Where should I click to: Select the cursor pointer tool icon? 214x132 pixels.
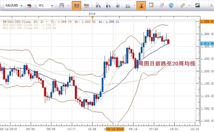pyautogui.click(x=118, y=6)
